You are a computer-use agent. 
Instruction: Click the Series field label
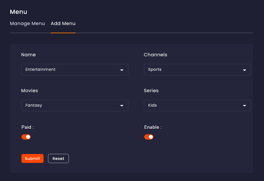pos(151,91)
